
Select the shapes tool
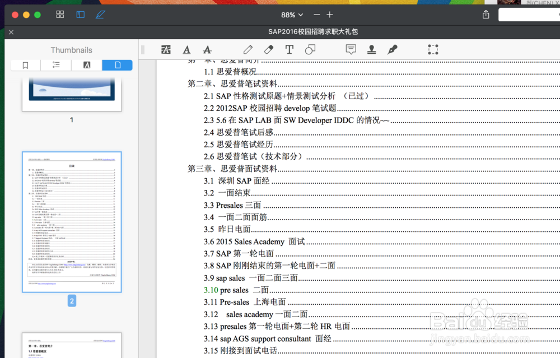(x=310, y=50)
